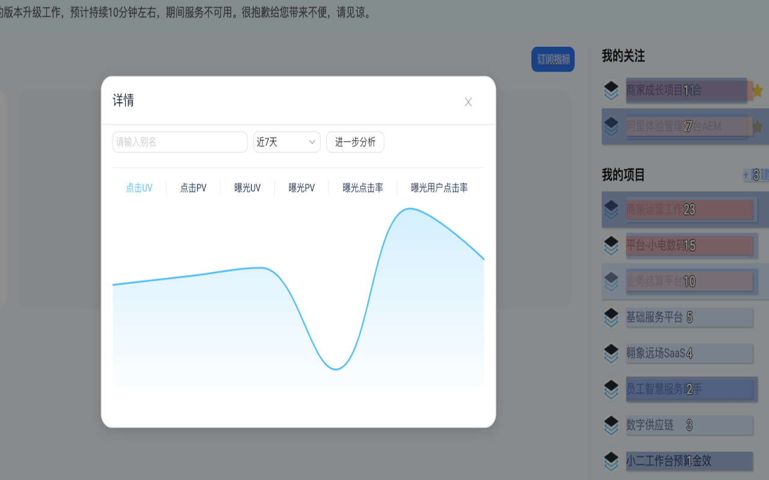Click the 详情 dialog title
Image resolution: width=769 pixels, height=480 pixels.
pyautogui.click(x=123, y=100)
